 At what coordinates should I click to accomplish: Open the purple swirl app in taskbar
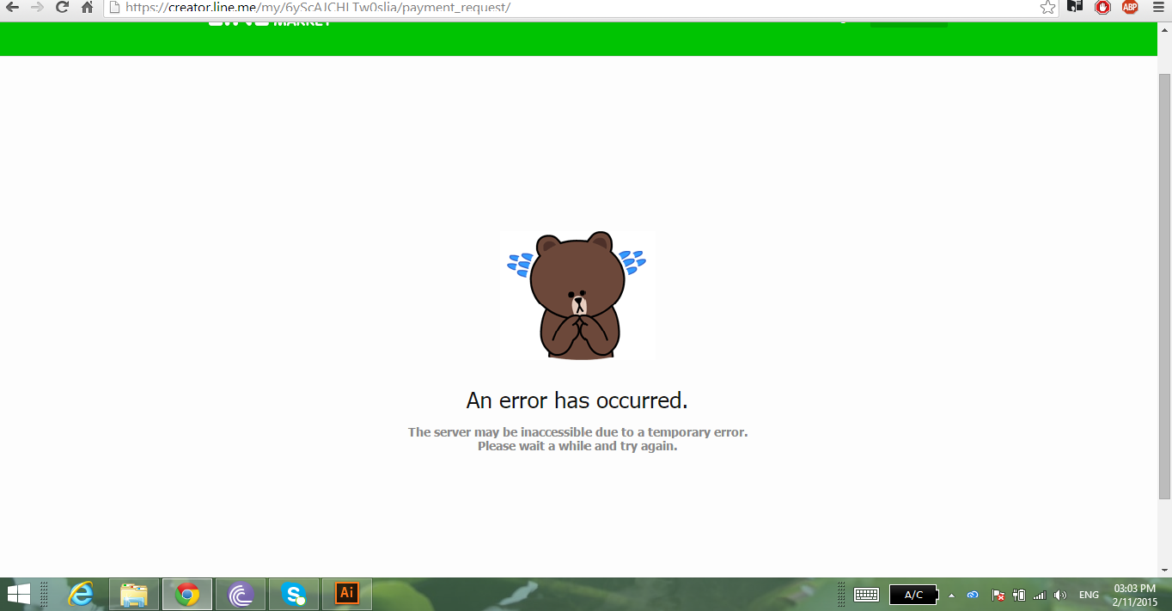(x=241, y=594)
